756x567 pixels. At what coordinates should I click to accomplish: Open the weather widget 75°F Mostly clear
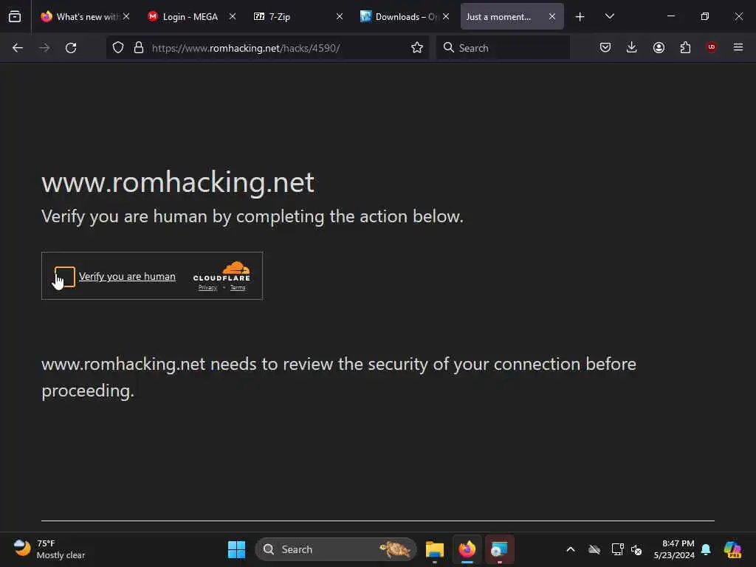(x=49, y=549)
